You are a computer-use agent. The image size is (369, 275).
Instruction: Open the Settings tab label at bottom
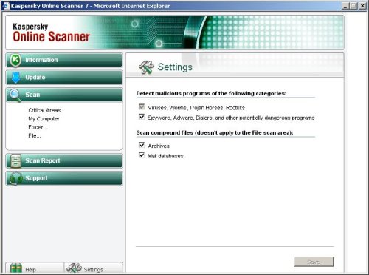click(x=93, y=270)
